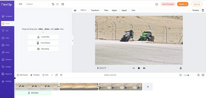206x98 pixels.
Task: Zoom out the timeline with the minus
Action: click(180, 75)
